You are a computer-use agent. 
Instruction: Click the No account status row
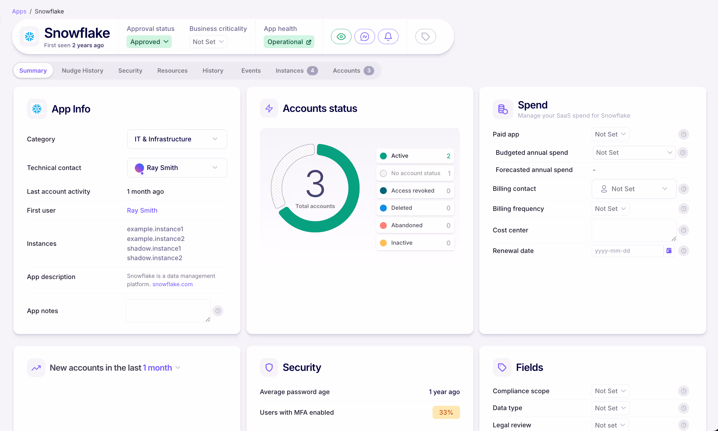415,173
